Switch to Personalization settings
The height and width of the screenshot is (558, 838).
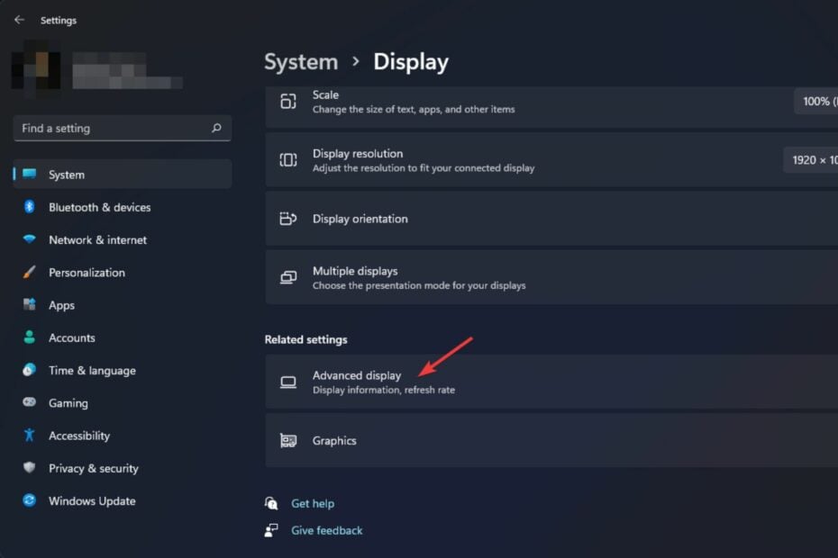(87, 272)
